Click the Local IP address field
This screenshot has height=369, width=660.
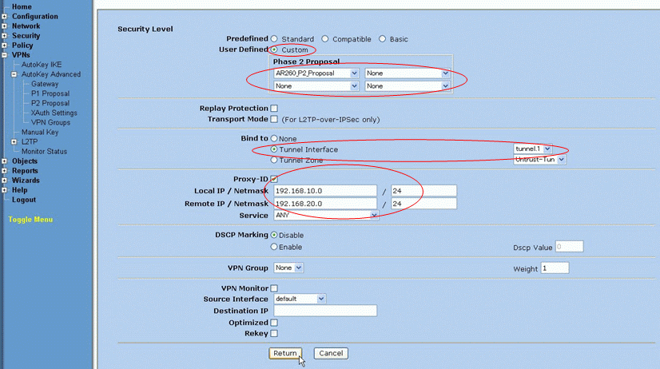pyautogui.click(x=324, y=191)
